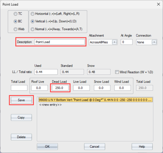Image resolution: width=163 pixels, height=153 pixels.
Task: Open Help for Point Load
Action: tap(142, 146)
